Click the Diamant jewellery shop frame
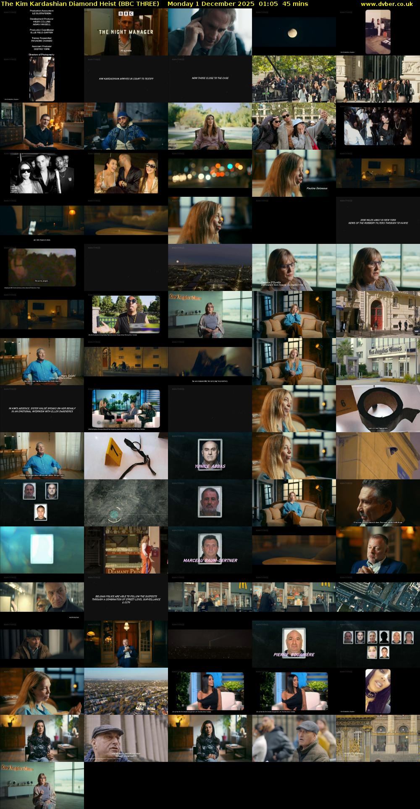 tap(126, 550)
